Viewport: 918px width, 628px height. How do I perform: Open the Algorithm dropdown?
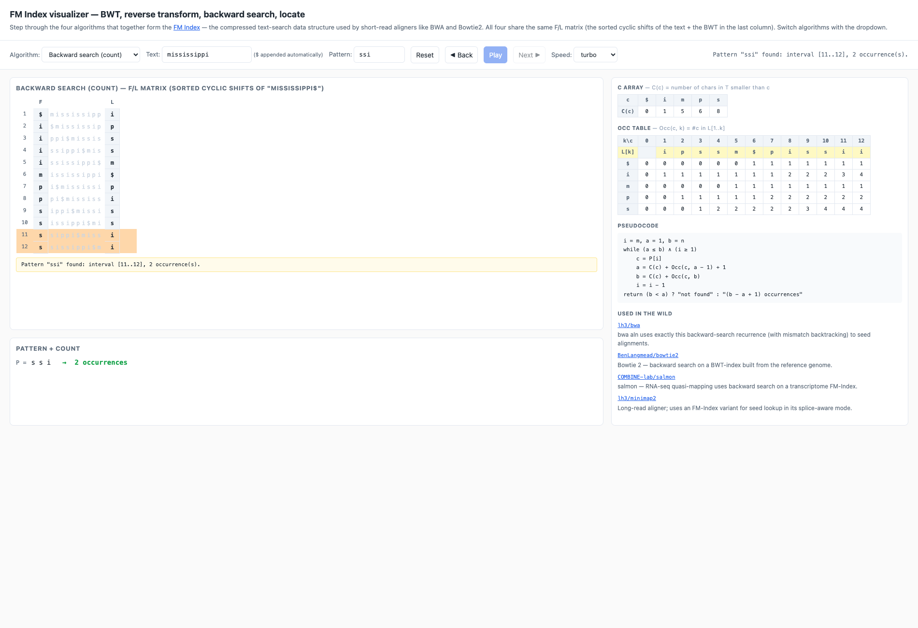pos(91,55)
